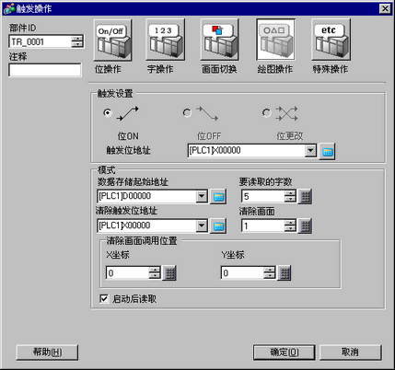The width and height of the screenshot is (395, 370).
Task: Choose the 画面切换 screen change icon
Action: (x=219, y=40)
